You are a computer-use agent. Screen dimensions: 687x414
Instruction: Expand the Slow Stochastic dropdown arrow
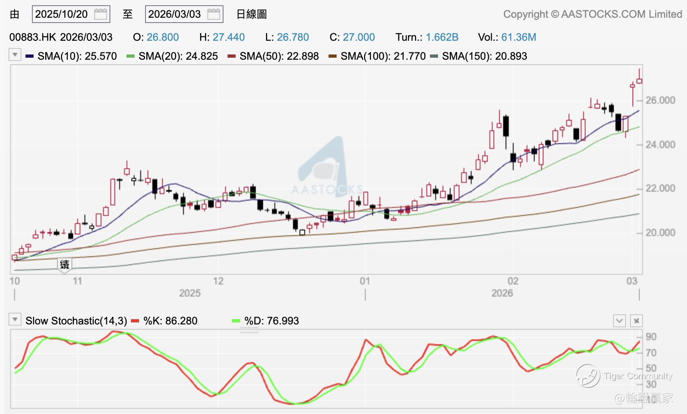(15, 320)
